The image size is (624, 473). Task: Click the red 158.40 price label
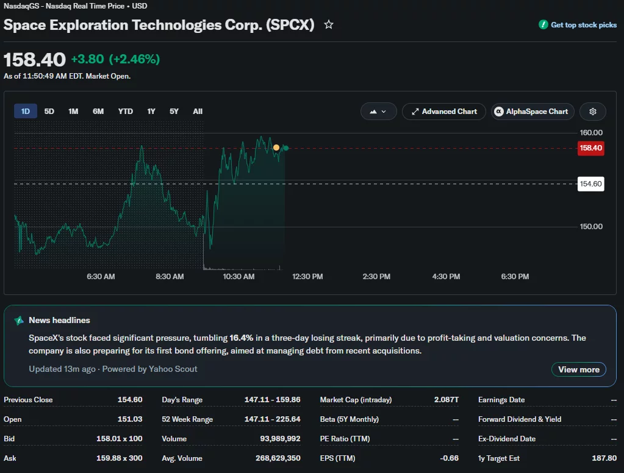click(x=590, y=148)
